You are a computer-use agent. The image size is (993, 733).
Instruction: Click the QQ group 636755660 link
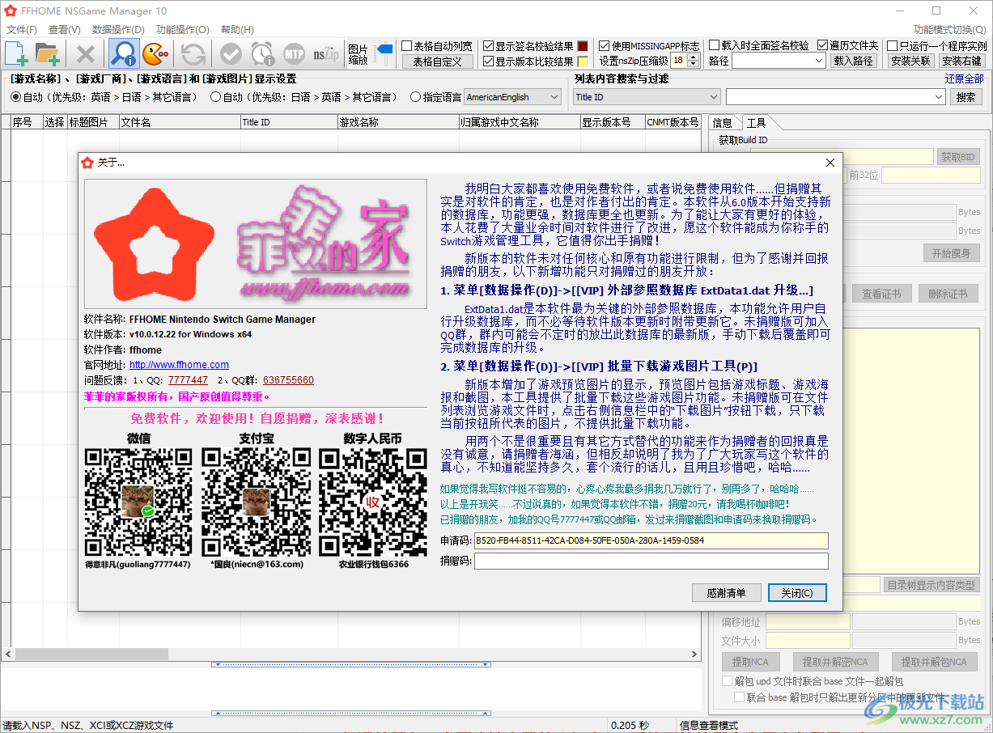coord(288,380)
